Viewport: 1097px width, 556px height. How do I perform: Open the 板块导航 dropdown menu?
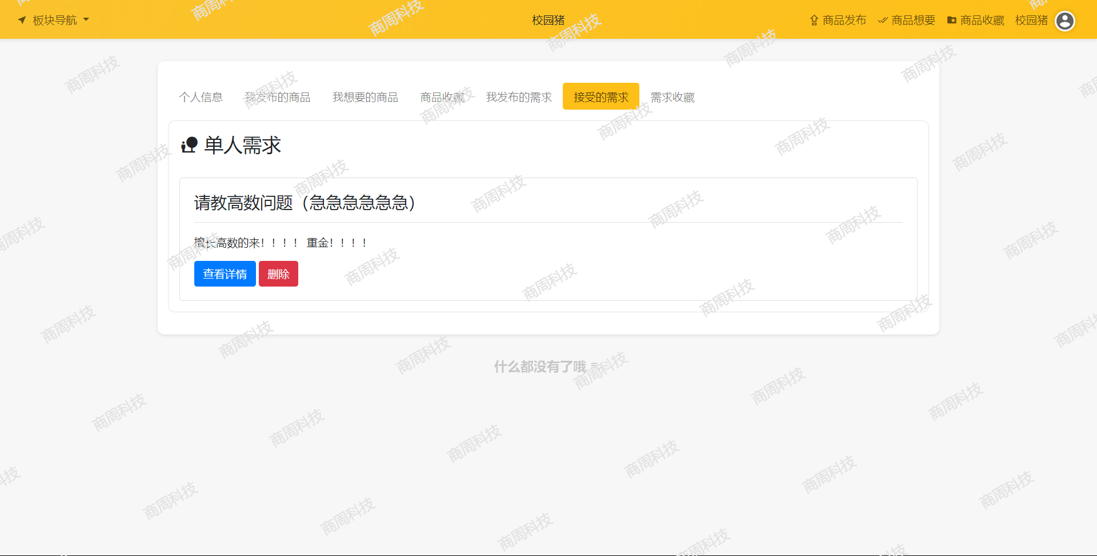tap(54, 20)
